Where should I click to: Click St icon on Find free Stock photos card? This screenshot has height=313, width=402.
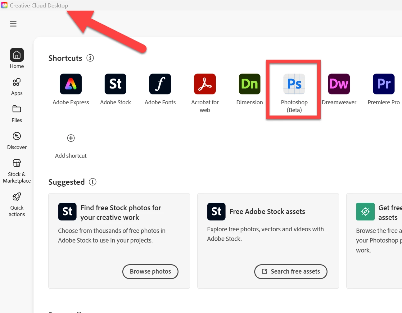pyautogui.click(x=67, y=211)
